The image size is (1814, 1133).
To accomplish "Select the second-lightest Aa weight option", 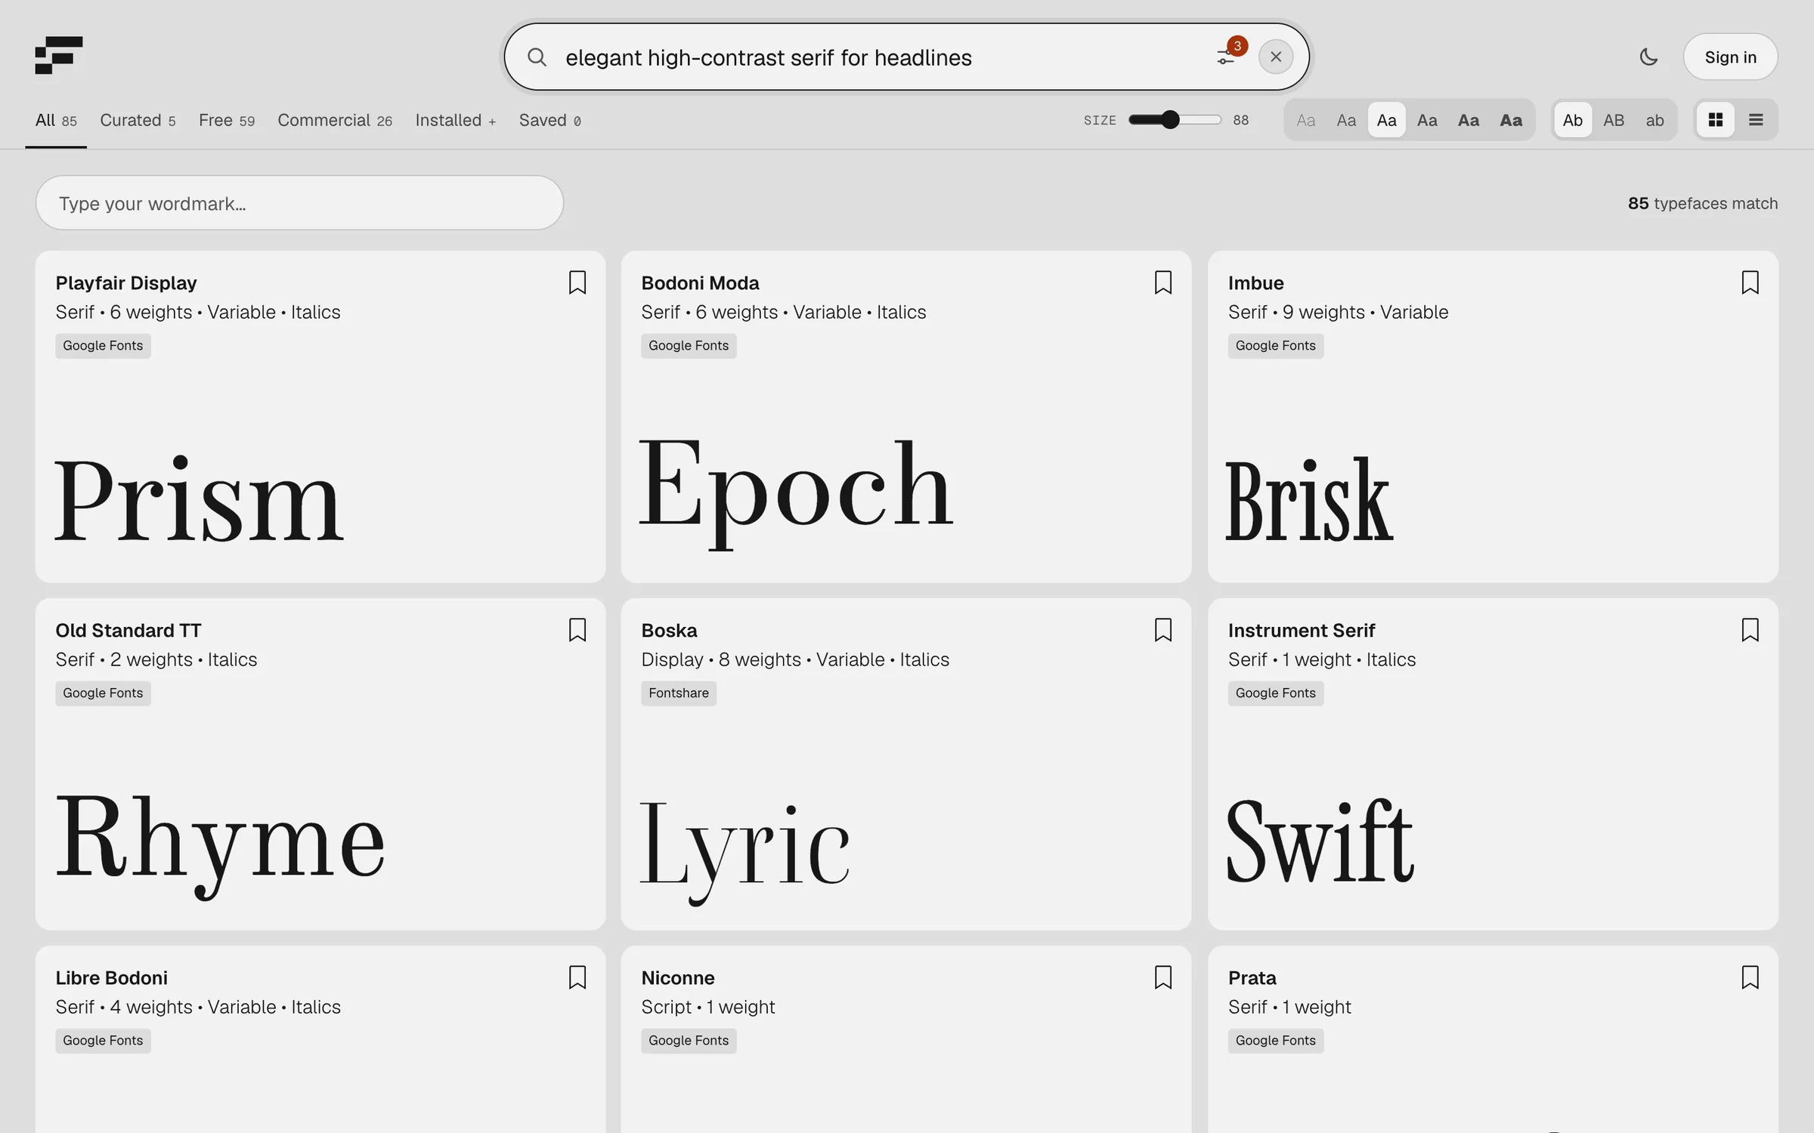I will click(x=1346, y=120).
